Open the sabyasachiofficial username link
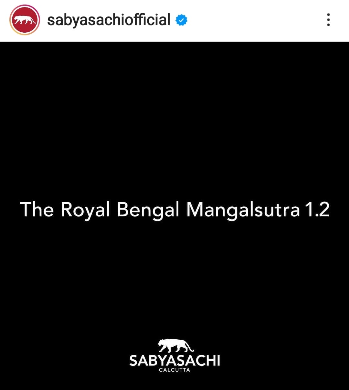Viewport: 349px width, 390px height. point(109,20)
